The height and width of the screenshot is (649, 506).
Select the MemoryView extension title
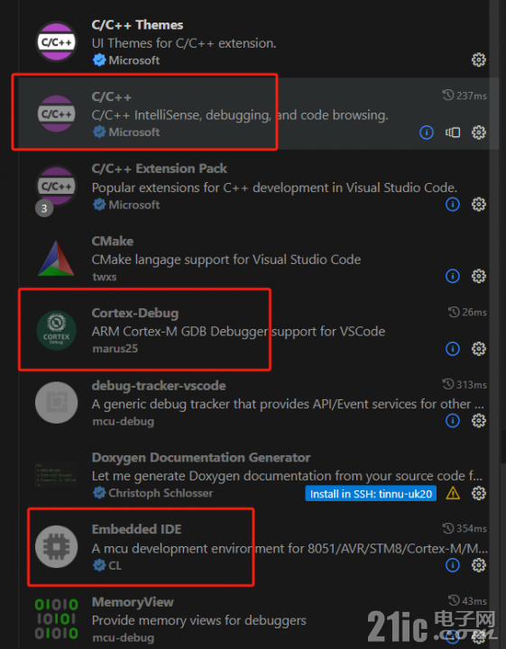click(133, 602)
